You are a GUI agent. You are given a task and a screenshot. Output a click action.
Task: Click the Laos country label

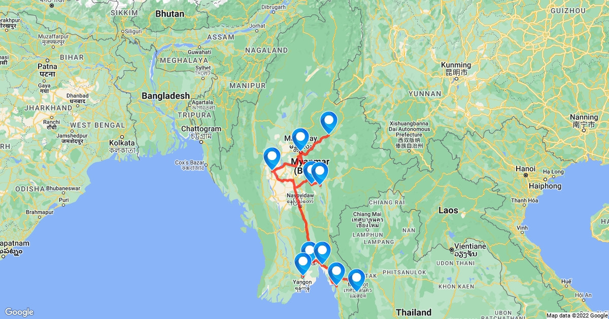[448, 210]
